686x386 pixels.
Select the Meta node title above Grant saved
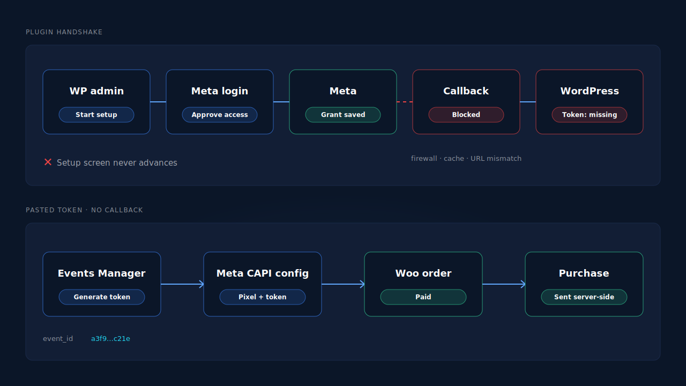click(343, 91)
